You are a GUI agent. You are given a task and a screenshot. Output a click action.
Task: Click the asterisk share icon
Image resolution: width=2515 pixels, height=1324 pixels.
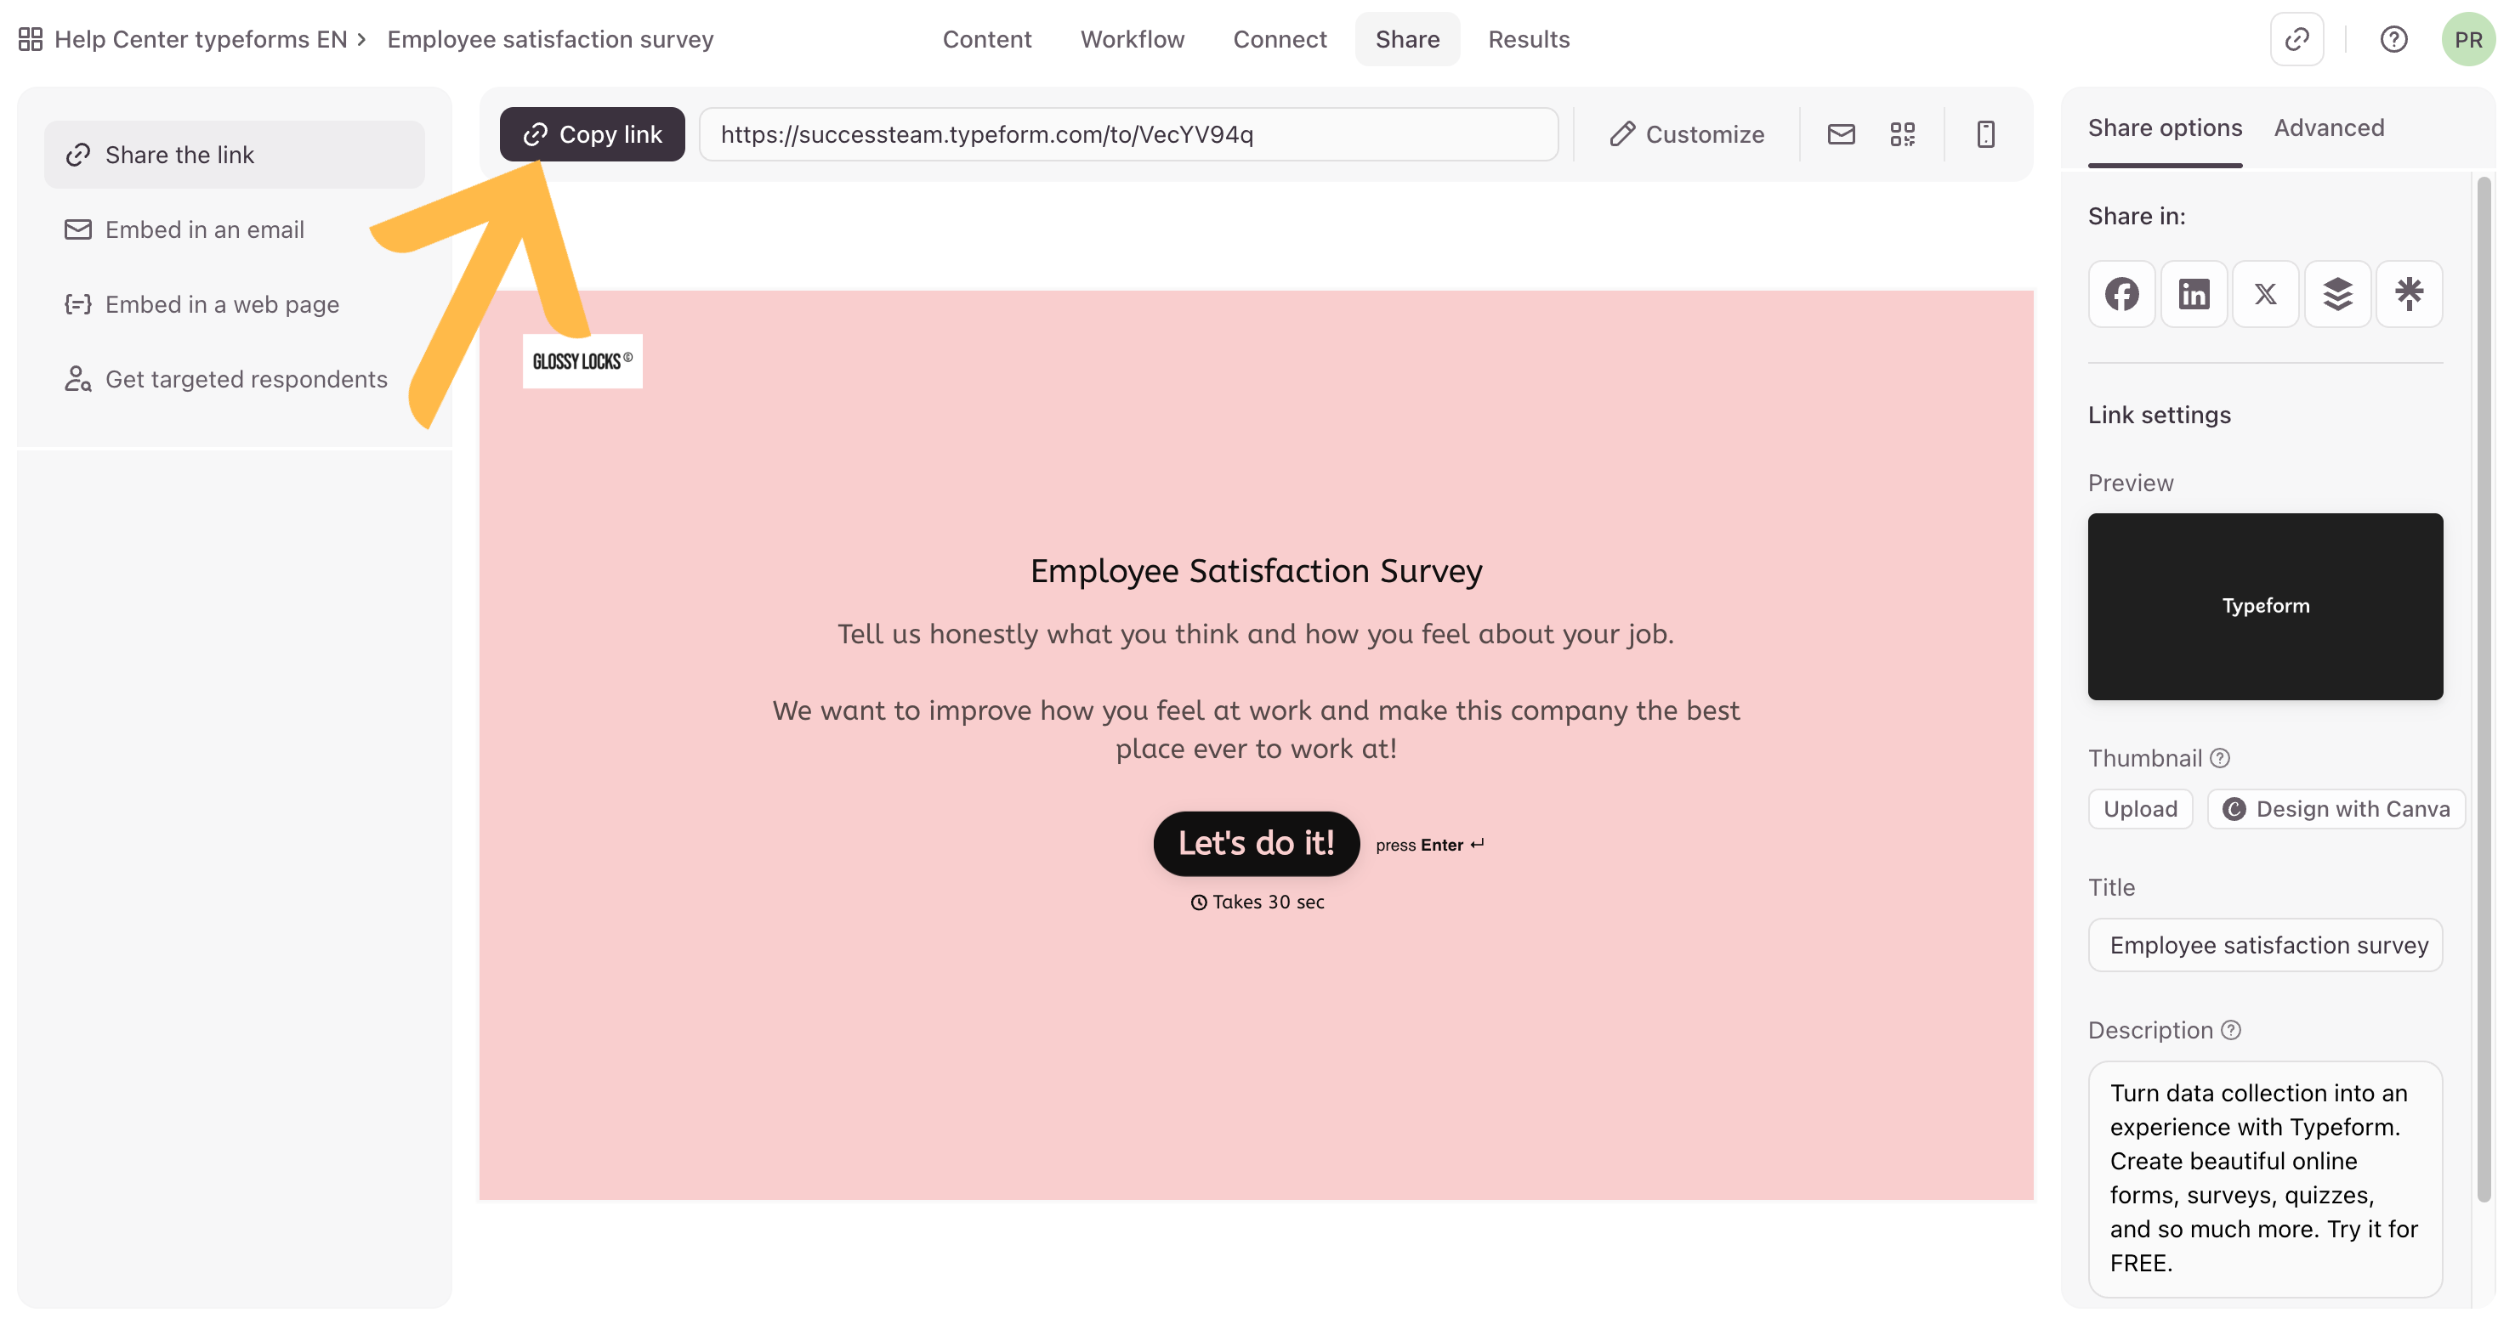(2409, 294)
